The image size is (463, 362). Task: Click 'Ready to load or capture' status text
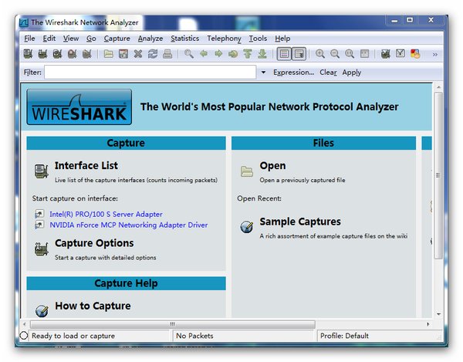pos(73,336)
